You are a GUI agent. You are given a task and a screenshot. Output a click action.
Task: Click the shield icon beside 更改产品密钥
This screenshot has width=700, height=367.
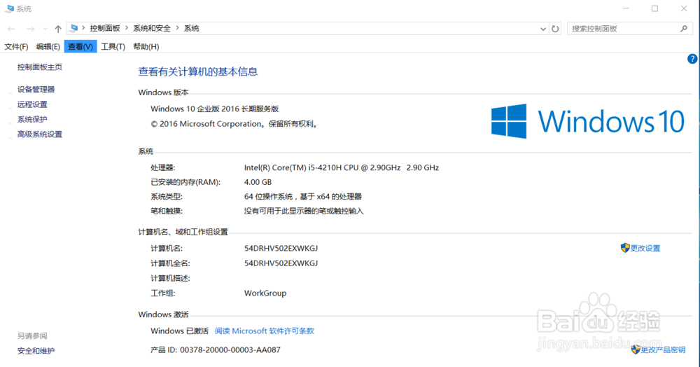click(636, 349)
